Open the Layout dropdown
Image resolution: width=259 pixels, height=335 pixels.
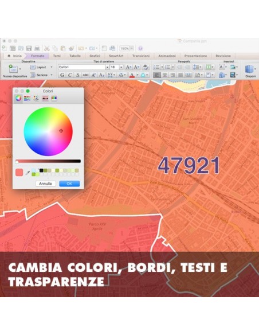52,67
